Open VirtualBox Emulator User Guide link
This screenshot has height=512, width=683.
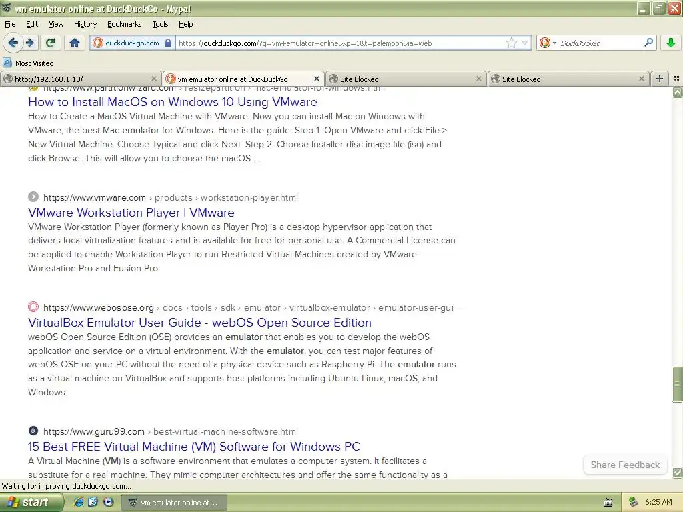[x=199, y=323]
